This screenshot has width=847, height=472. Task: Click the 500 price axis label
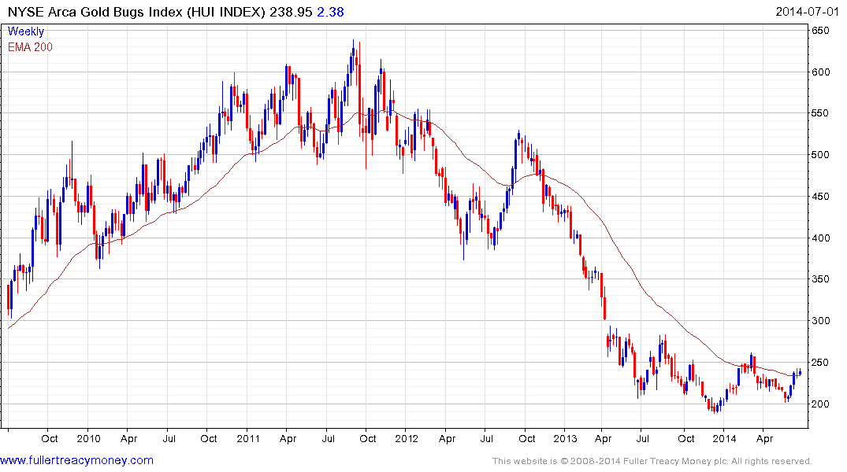click(820, 155)
